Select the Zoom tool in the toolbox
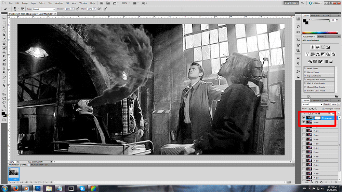342x192 pixels. [4, 106]
